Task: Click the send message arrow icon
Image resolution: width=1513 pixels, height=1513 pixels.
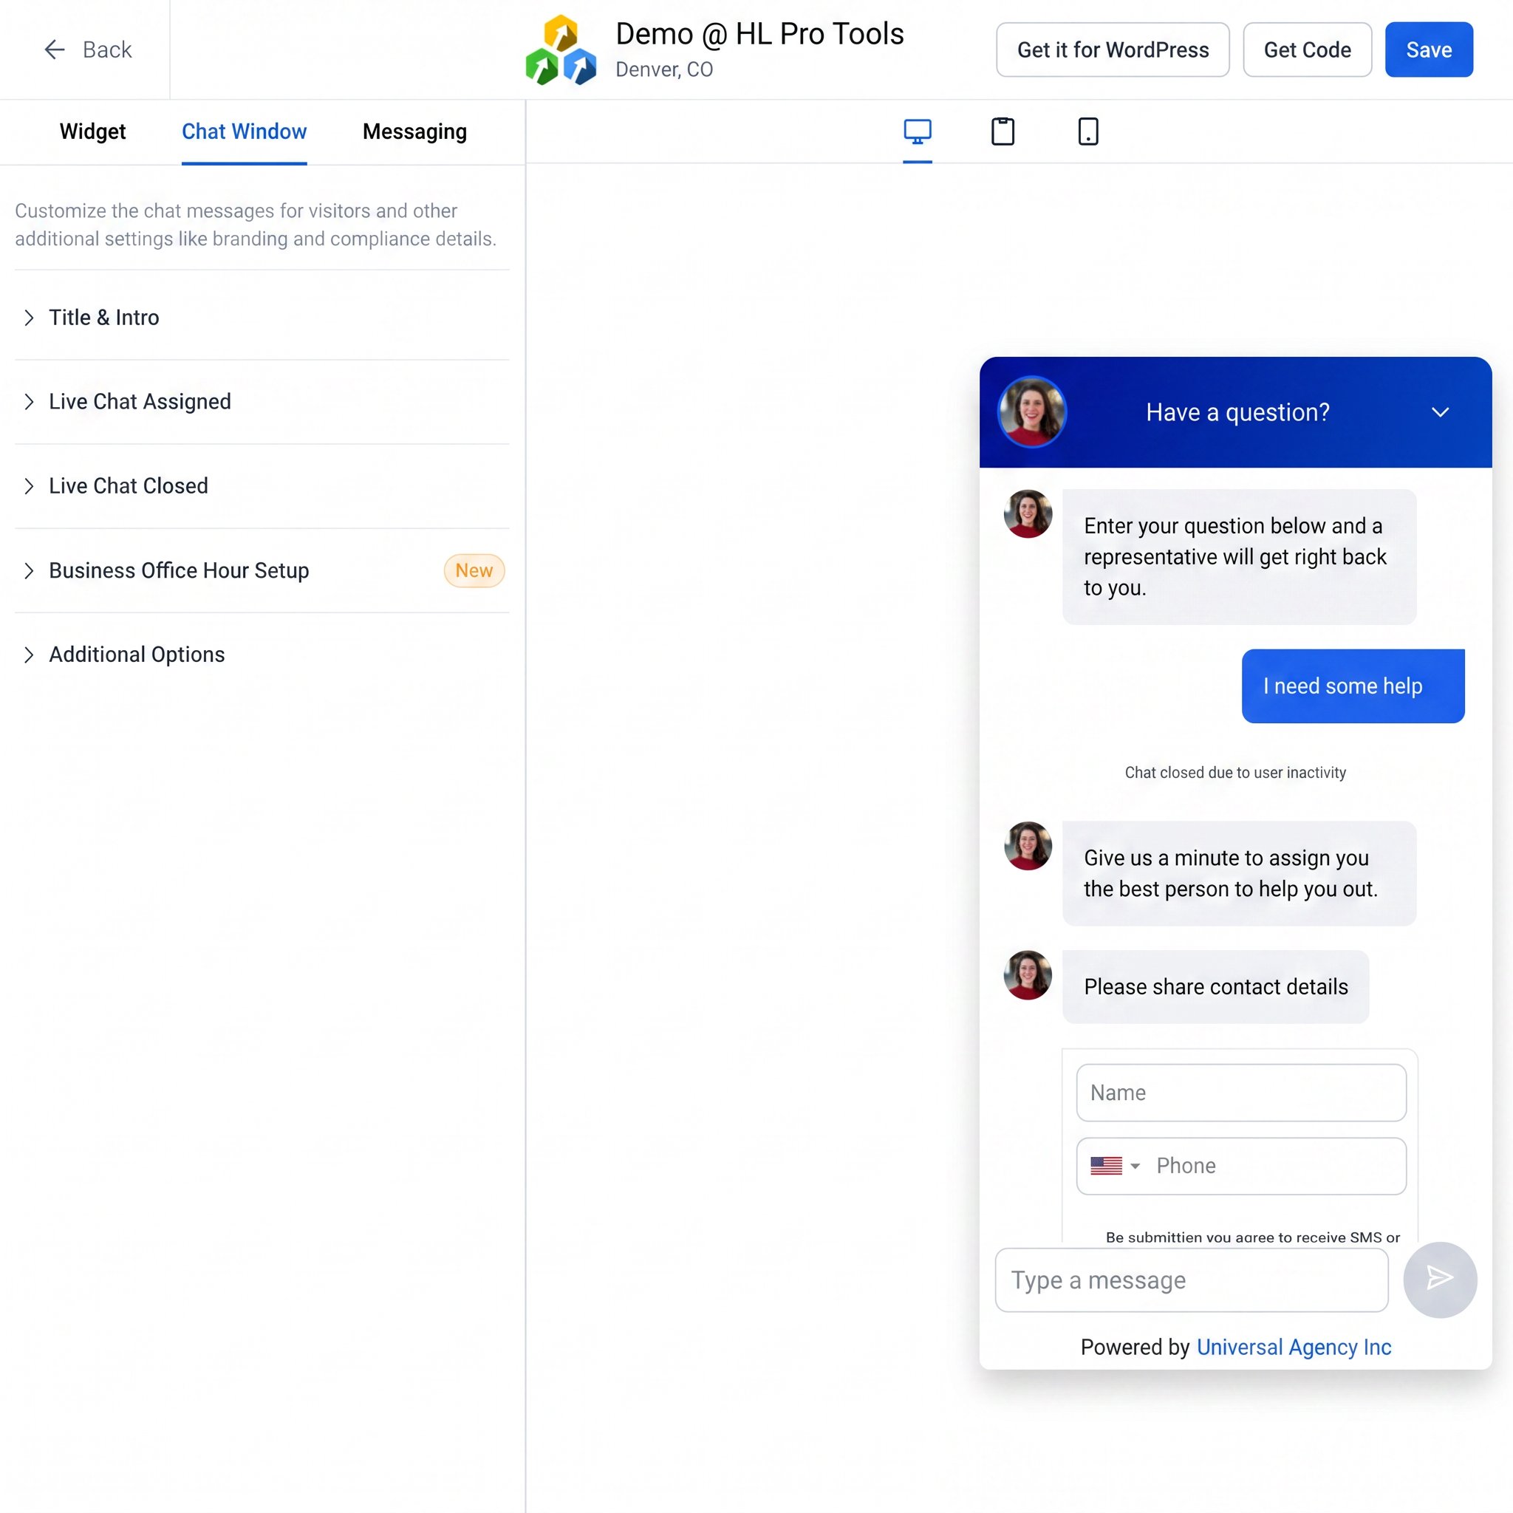Action: pos(1439,1279)
